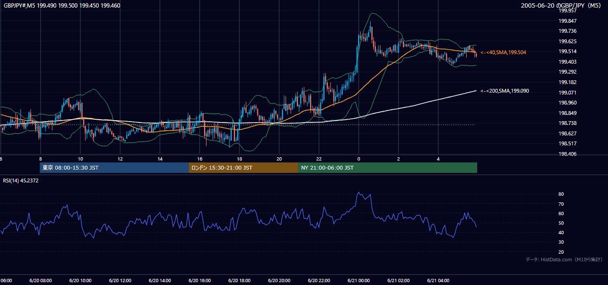Click hour label 10 under the price chart
Screen dimensions: 608x285
pos(80,159)
